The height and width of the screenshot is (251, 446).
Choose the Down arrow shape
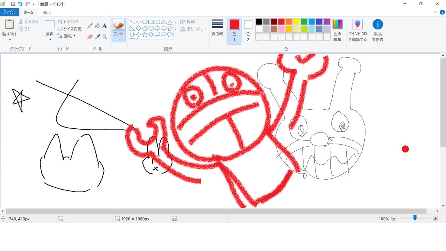[x=132, y=35]
